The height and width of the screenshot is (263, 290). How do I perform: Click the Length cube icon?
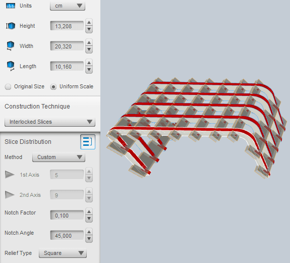point(11,66)
